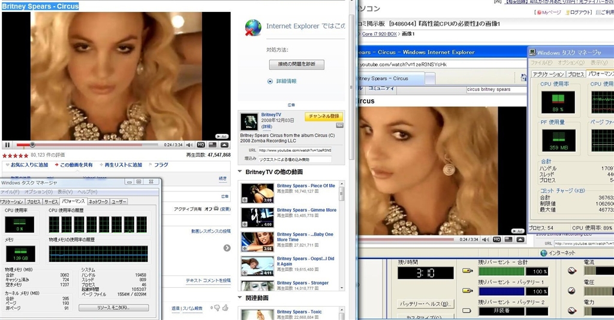Click the video URL text field
This screenshot has width=614, height=320.
(295, 150)
